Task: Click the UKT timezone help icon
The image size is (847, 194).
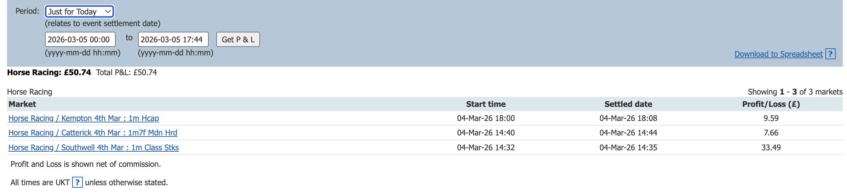Action: click(77, 182)
